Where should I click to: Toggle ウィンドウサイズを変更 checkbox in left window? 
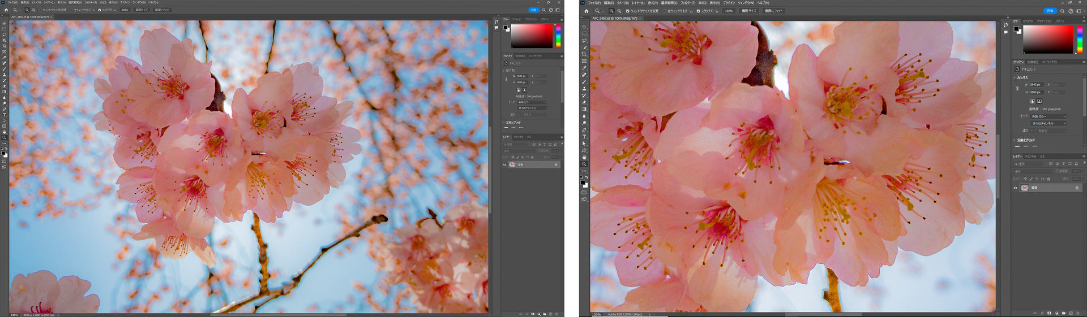(x=41, y=10)
